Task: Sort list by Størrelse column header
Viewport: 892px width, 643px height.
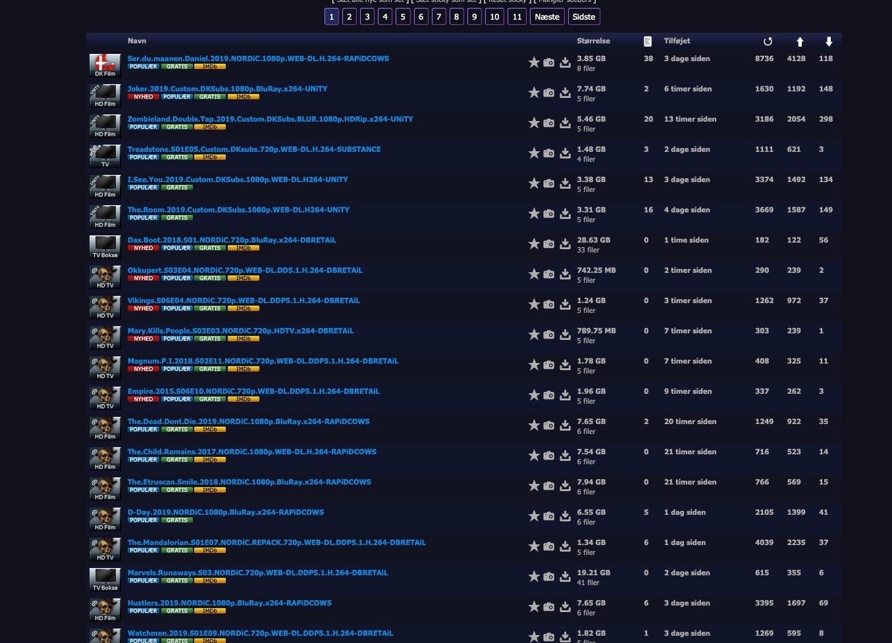Action: [593, 41]
